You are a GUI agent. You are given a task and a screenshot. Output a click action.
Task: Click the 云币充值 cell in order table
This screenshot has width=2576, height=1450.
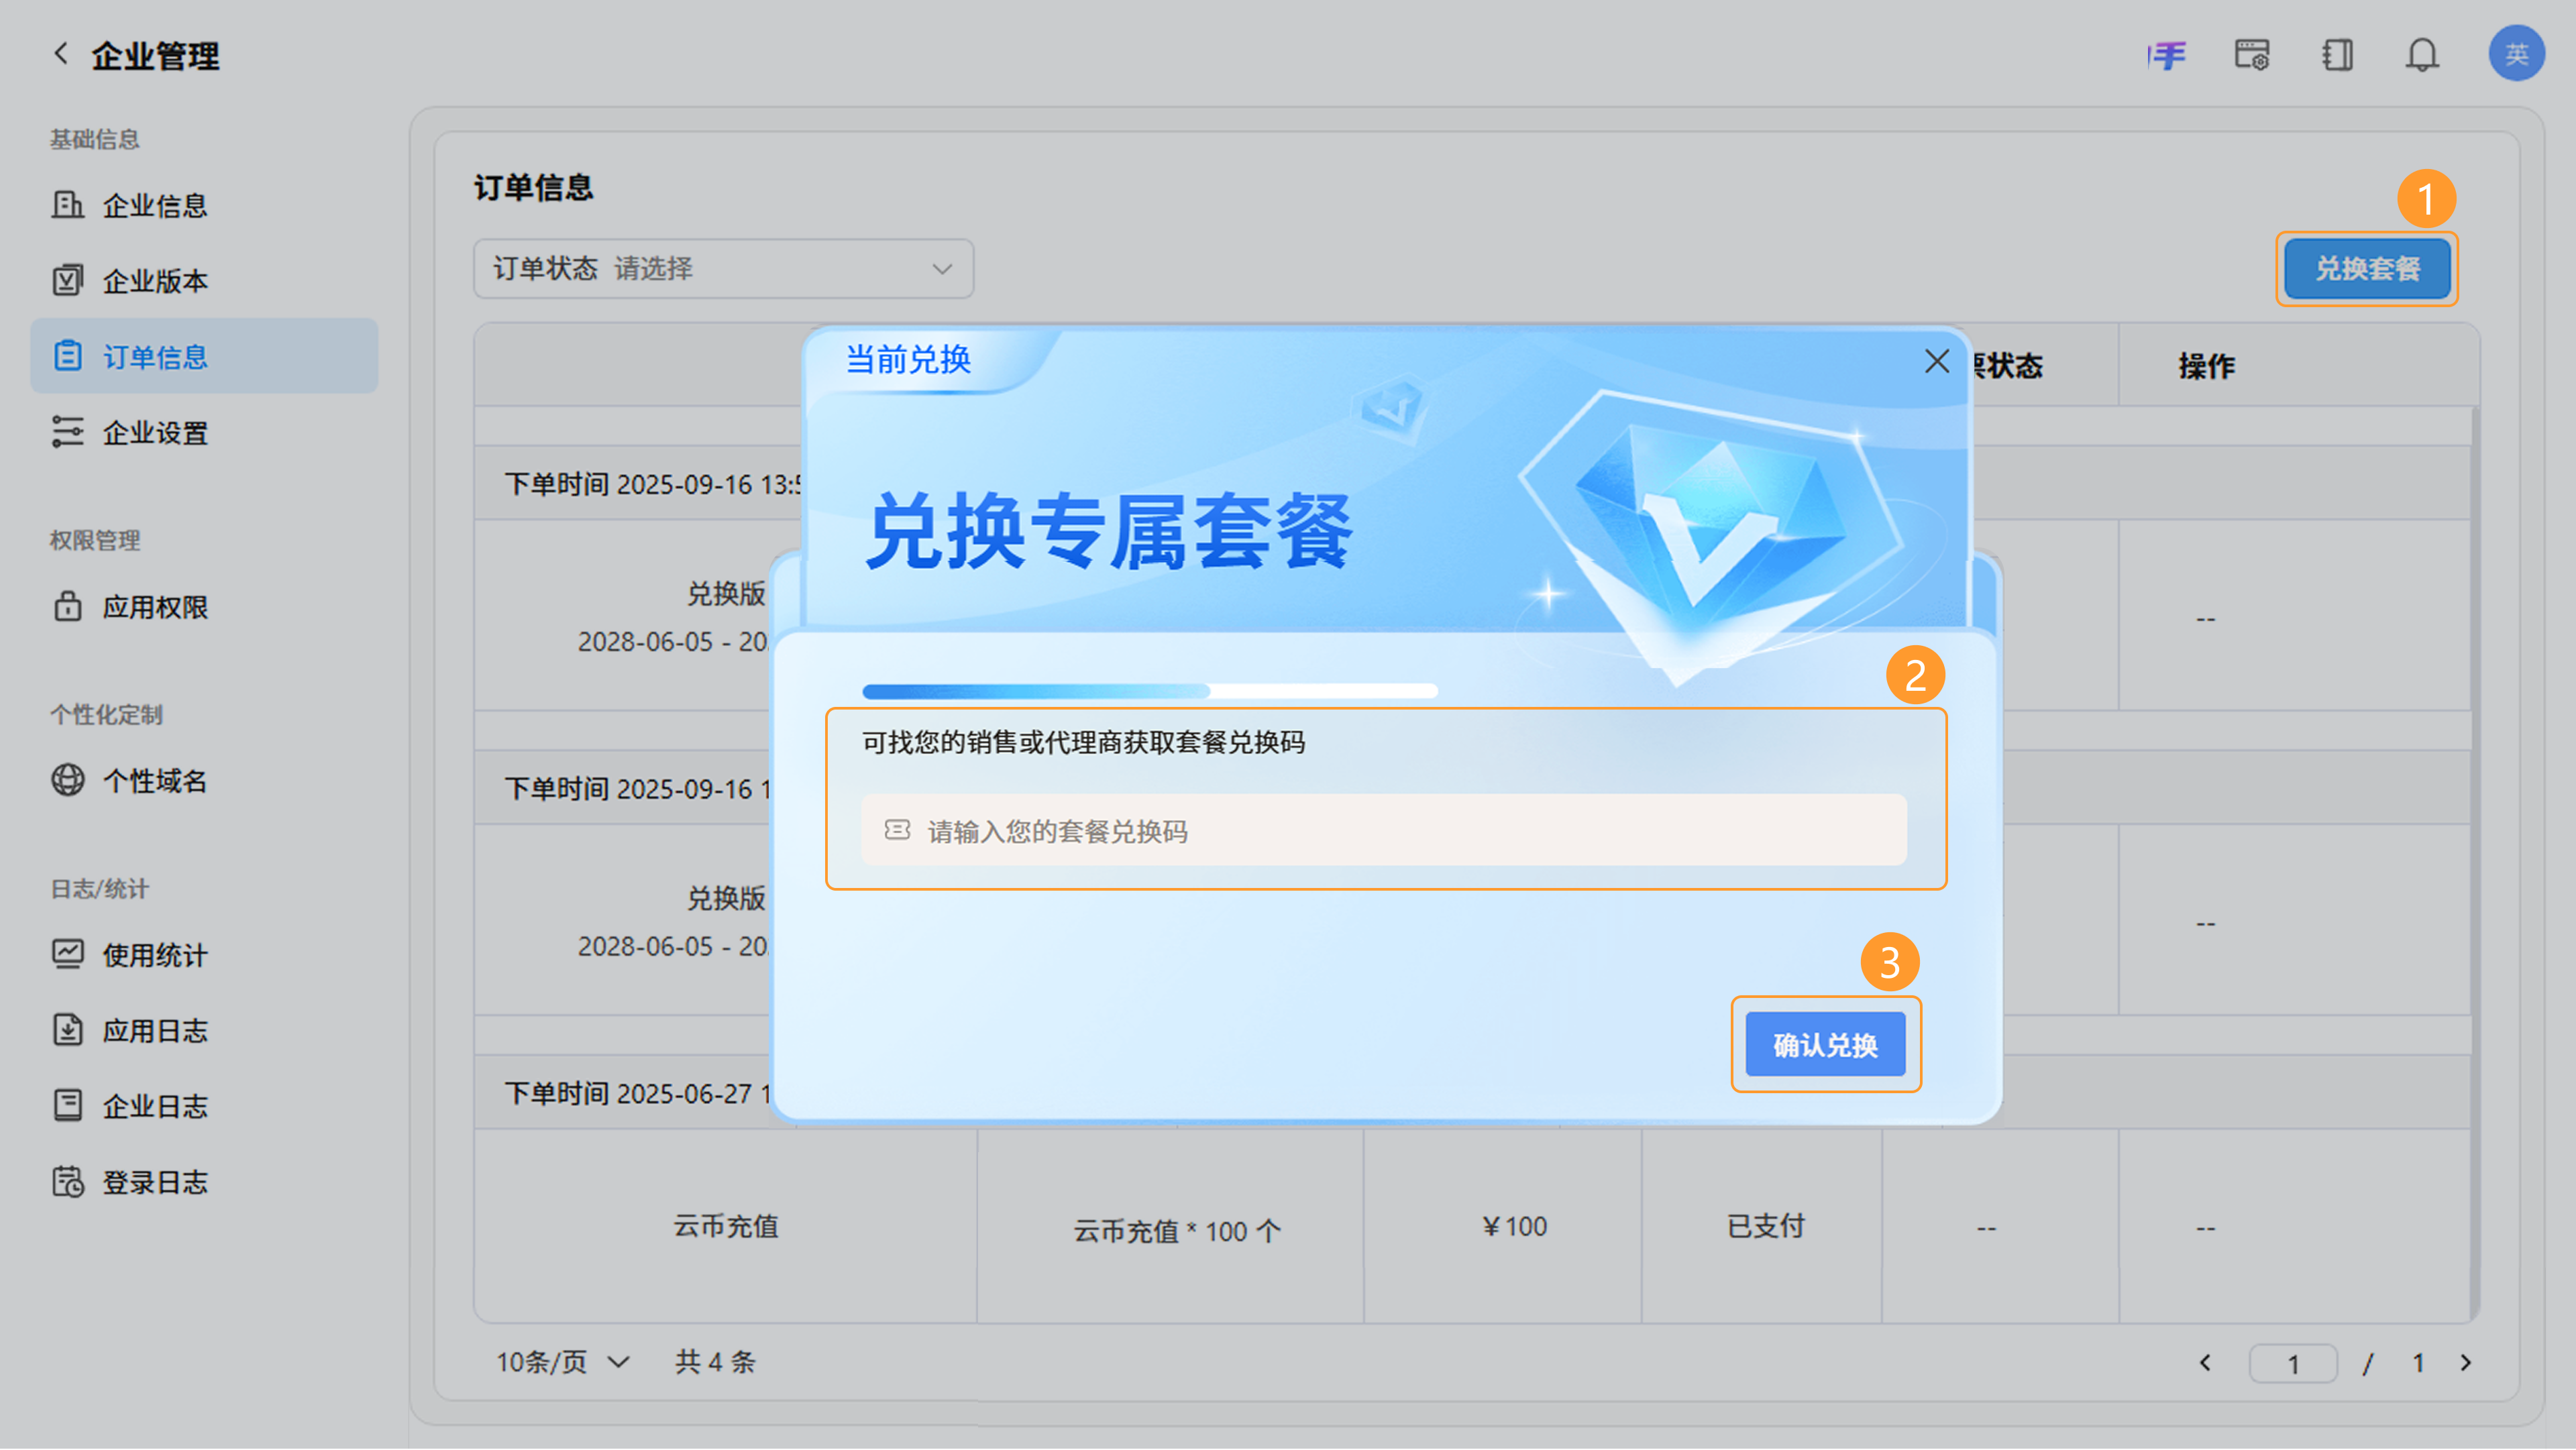pyautogui.click(x=725, y=1227)
